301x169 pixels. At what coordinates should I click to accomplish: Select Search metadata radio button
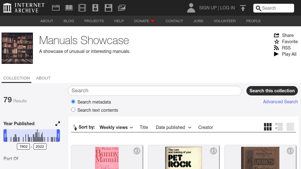73,101
